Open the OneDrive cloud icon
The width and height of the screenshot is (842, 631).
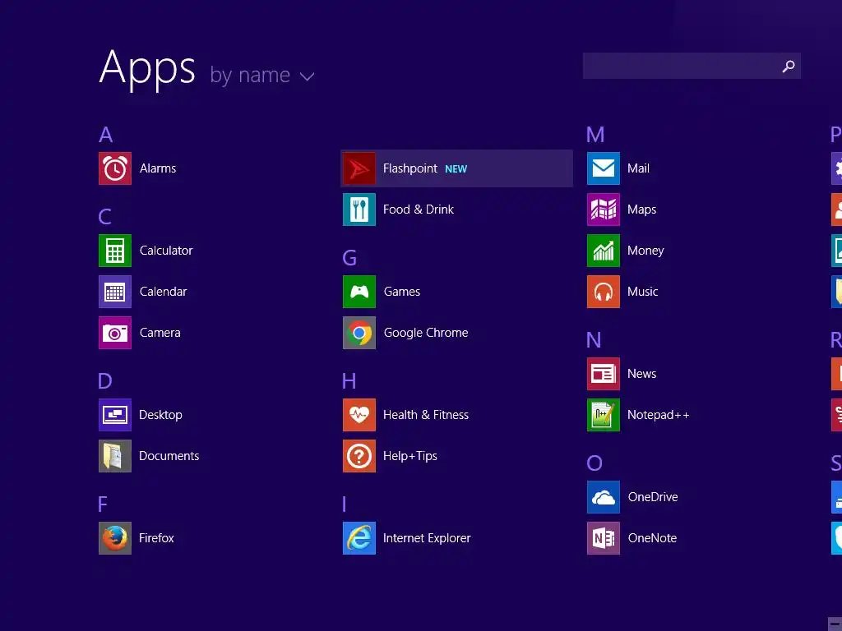click(x=604, y=497)
